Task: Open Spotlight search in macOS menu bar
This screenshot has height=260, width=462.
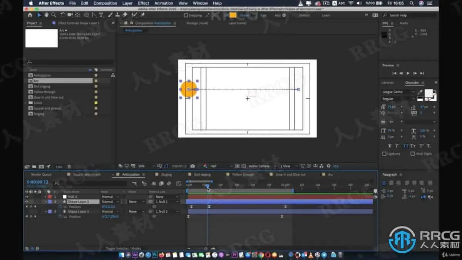Action: point(411,3)
